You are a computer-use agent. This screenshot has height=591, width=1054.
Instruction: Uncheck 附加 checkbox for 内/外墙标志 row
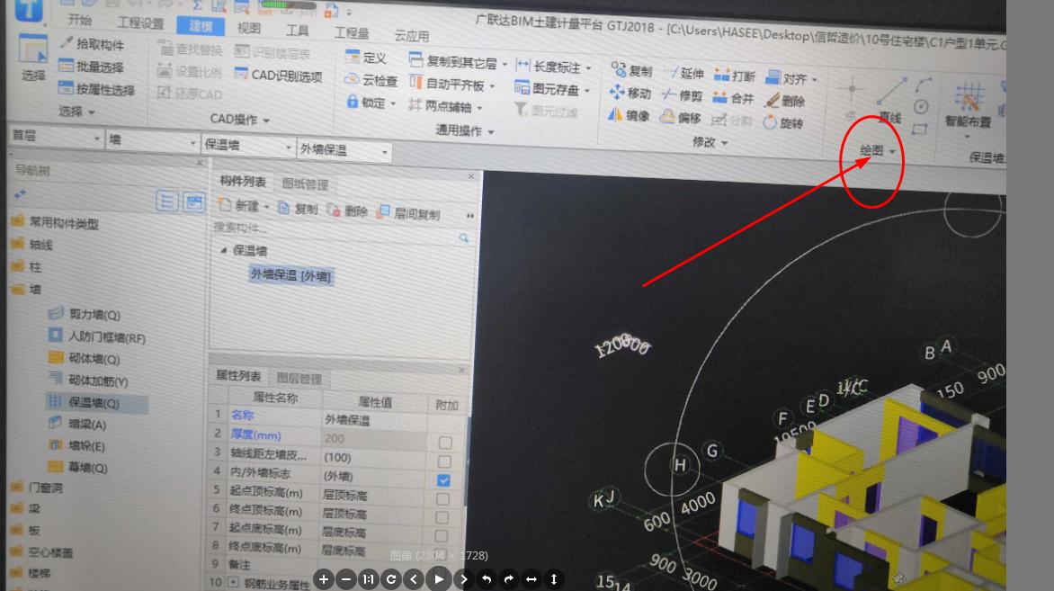[443, 480]
